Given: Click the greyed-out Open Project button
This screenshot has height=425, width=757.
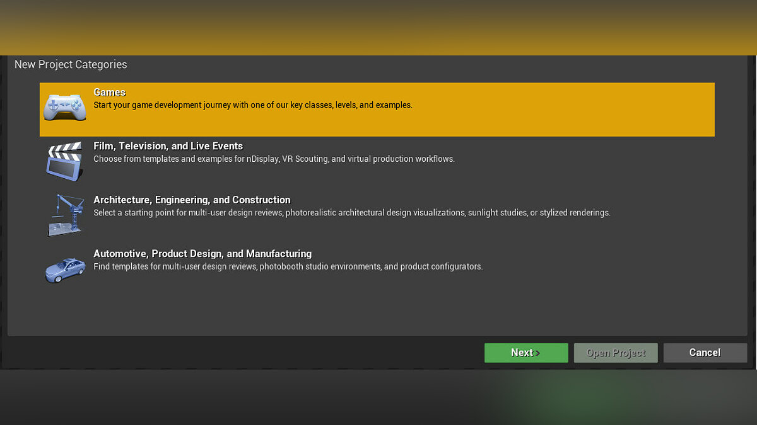Looking at the screenshot, I should pos(616,353).
